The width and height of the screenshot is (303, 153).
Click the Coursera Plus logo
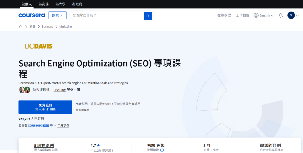pos(38,125)
